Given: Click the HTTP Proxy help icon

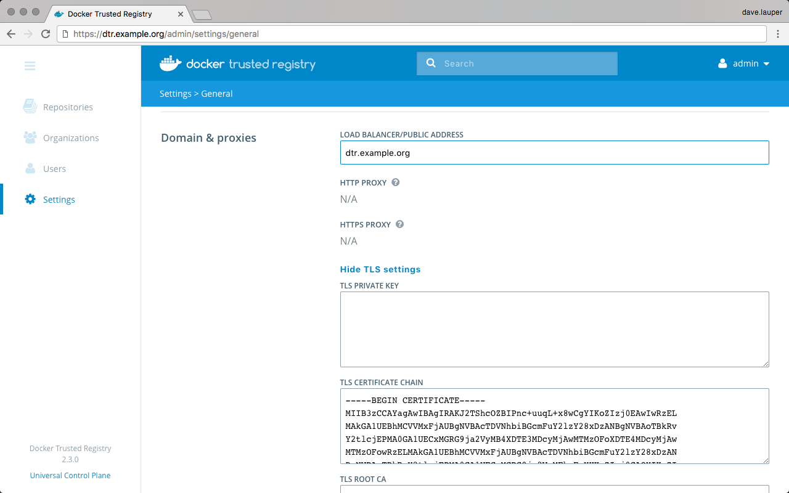Looking at the screenshot, I should coord(396,182).
